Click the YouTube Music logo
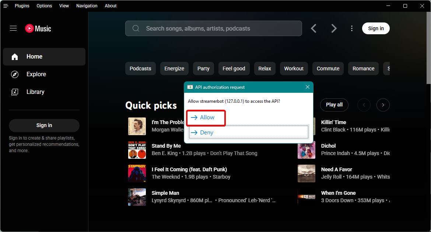Image resolution: width=431 pixels, height=232 pixels. pos(38,29)
